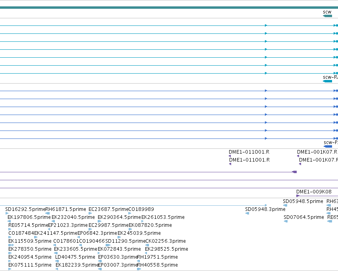Select EST arrow glyph beneath RH61871.5prime

[x=47, y=213]
